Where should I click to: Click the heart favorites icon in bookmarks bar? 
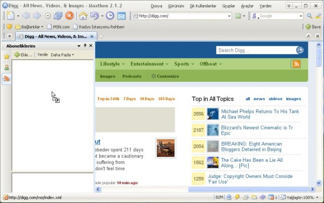point(9,27)
